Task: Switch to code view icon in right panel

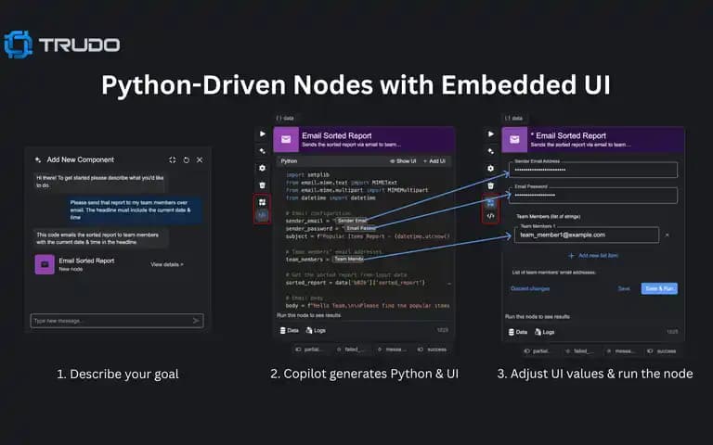Action: (490, 216)
